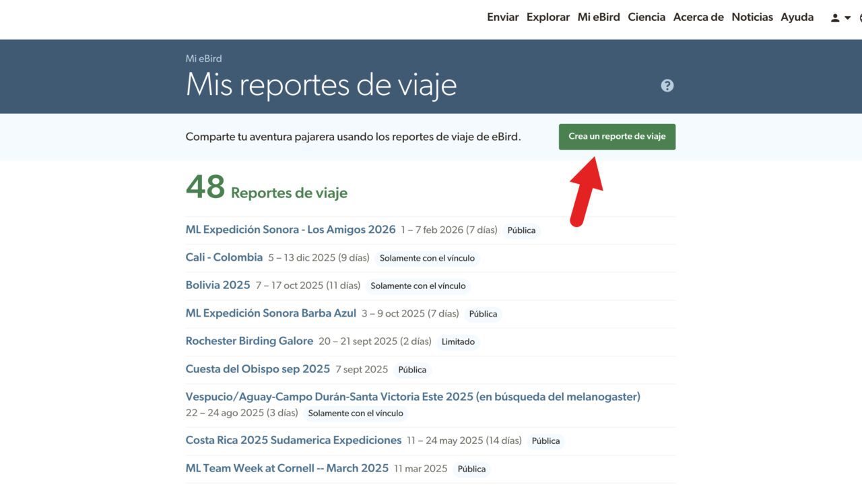Open the Noticias page

click(752, 18)
